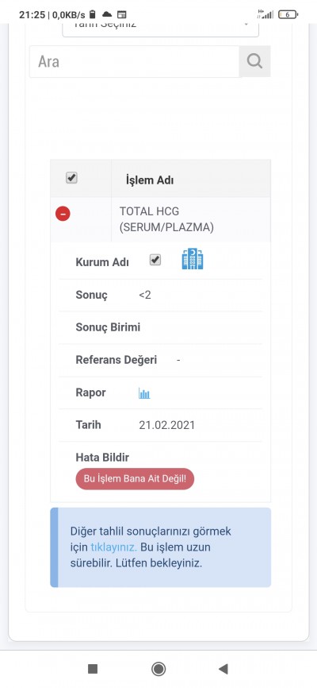The image size is (317, 688).
Task: Tap the Android back triangle button
Action: [223, 669]
